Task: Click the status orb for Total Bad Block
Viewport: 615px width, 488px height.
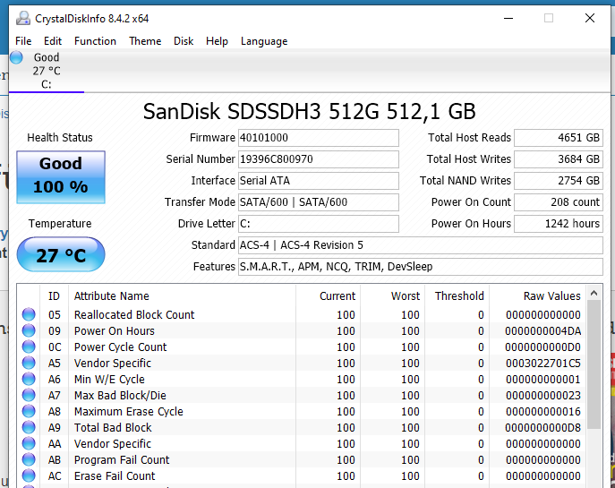Action: click(29, 427)
